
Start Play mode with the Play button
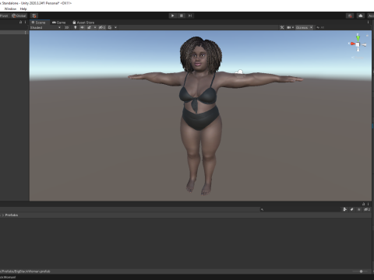(x=172, y=16)
